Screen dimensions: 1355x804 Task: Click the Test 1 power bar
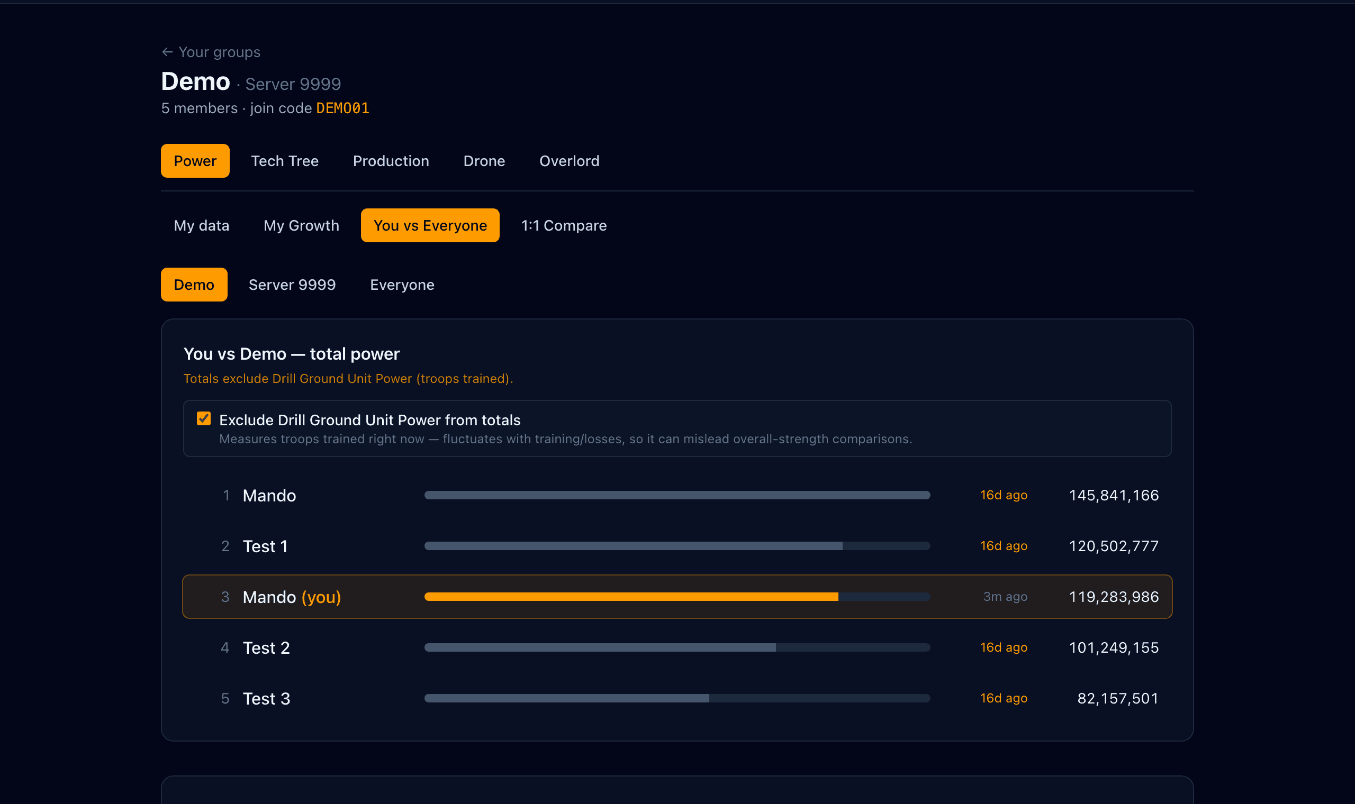click(677, 545)
